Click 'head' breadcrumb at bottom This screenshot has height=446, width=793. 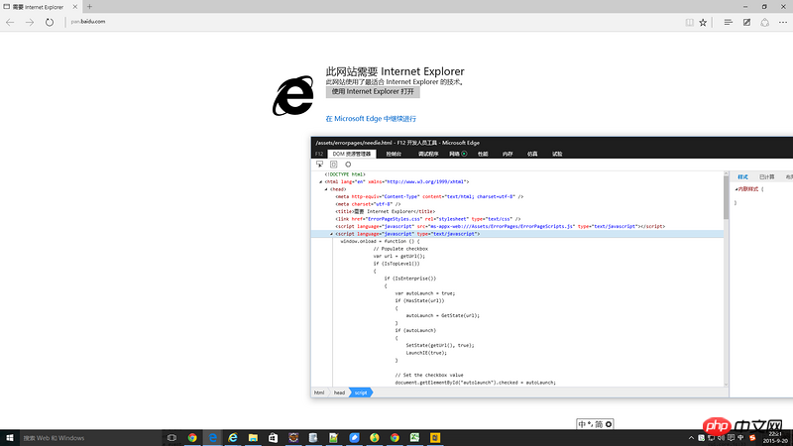pyautogui.click(x=339, y=392)
